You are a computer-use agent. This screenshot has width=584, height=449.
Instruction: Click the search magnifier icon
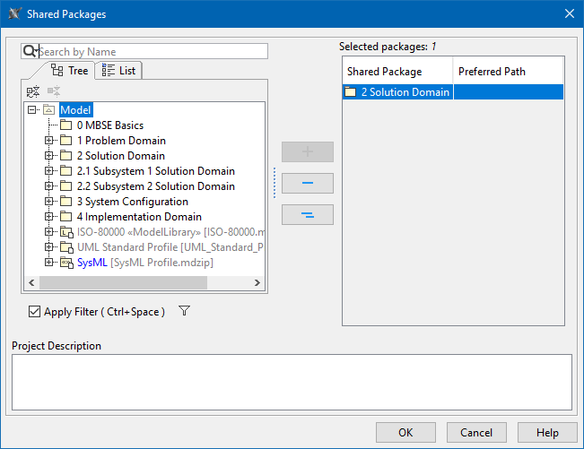click(x=30, y=52)
